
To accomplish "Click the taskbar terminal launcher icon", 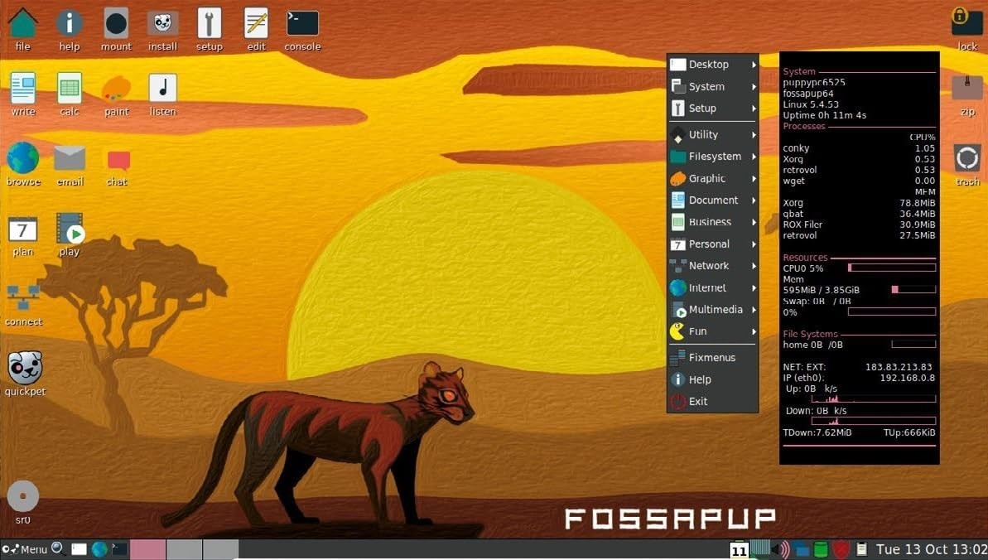I will coord(119,549).
